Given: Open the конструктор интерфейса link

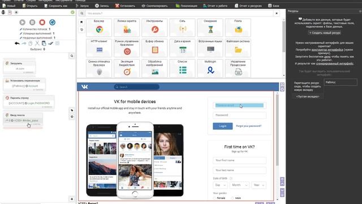Looking at the screenshot, I should 327,50.
